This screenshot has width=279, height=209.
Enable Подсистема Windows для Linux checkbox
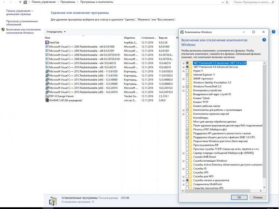click(187, 141)
